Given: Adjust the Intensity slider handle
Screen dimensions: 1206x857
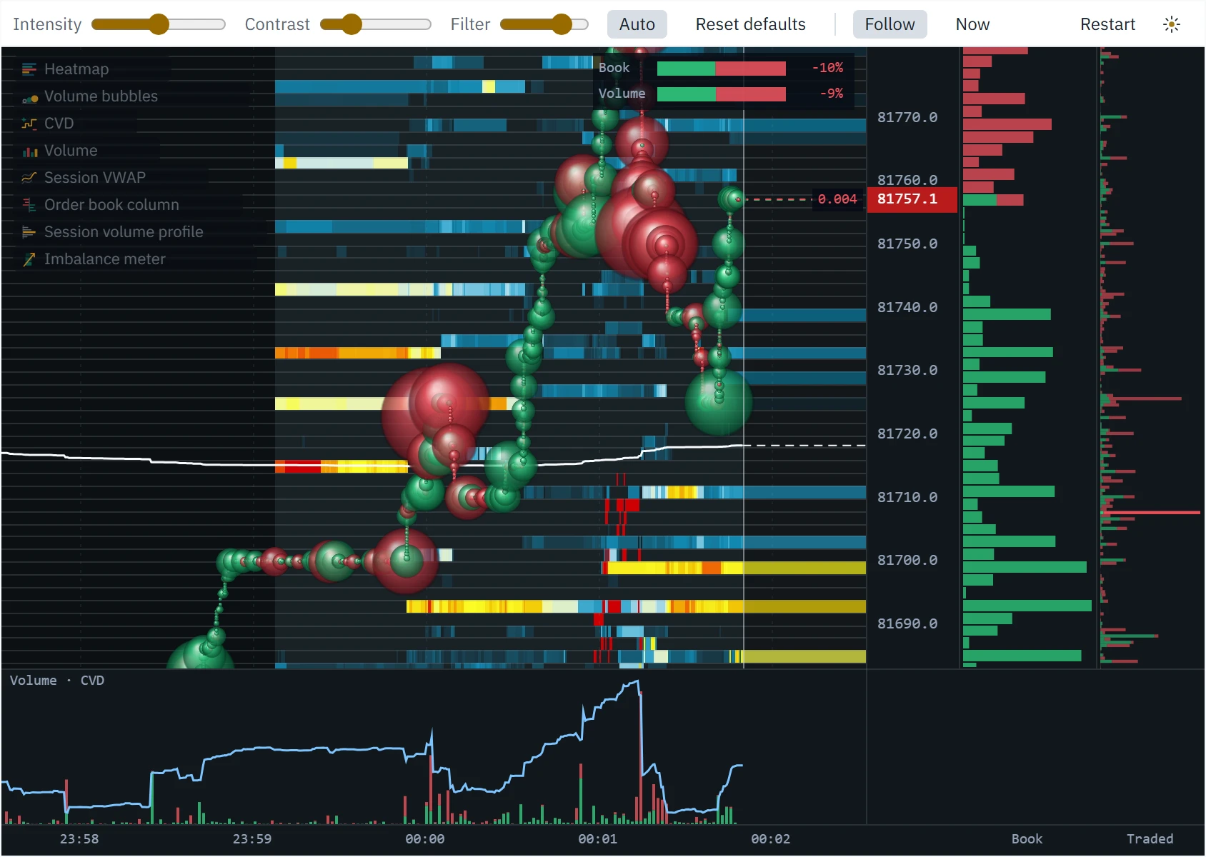Looking at the screenshot, I should pos(159,24).
